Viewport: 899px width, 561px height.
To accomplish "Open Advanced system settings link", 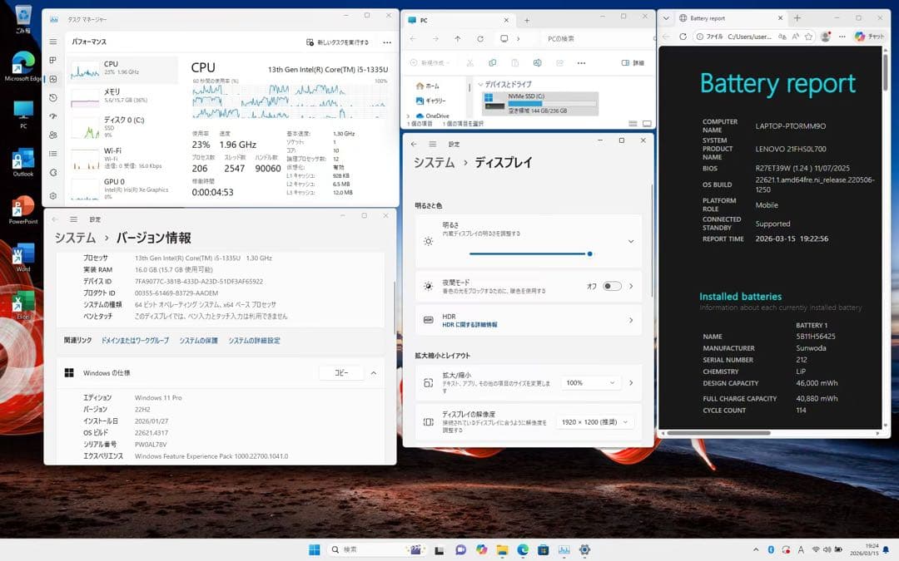I will click(254, 341).
